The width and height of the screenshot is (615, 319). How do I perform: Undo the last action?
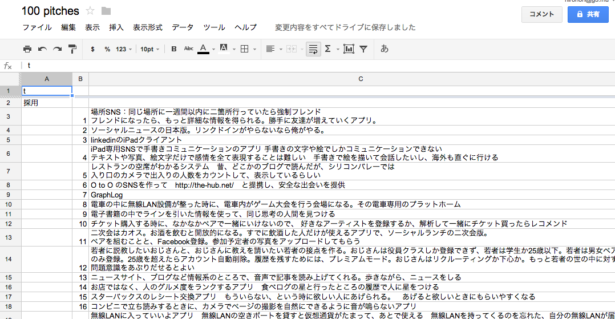coord(42,49)
